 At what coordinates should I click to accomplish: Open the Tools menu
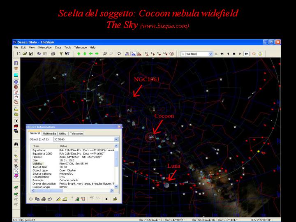[x=67, y=47]
